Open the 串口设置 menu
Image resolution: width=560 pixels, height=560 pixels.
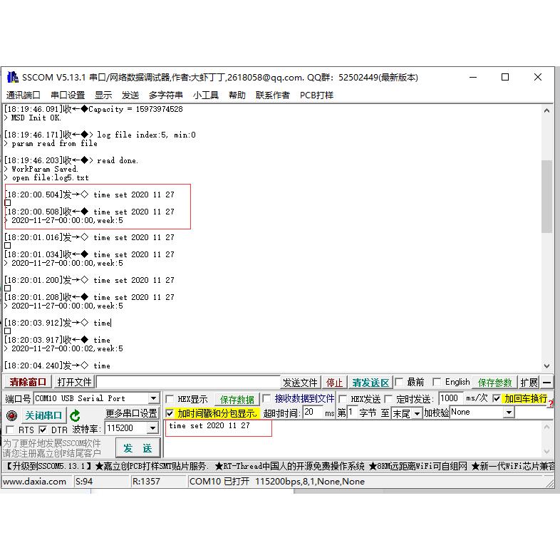tap(68, 95)
